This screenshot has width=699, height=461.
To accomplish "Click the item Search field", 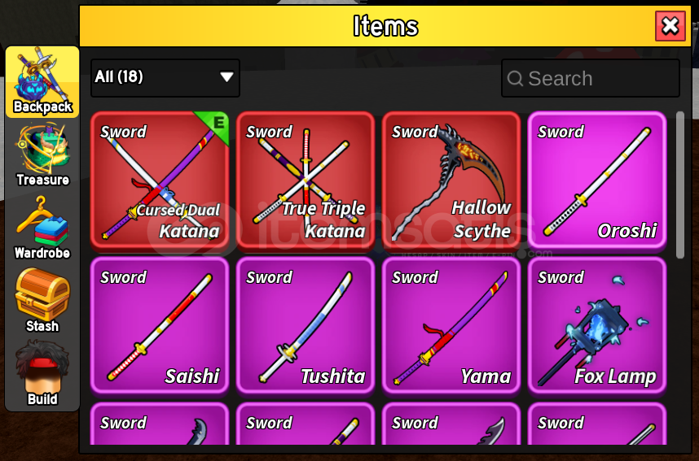I will 590,78.
